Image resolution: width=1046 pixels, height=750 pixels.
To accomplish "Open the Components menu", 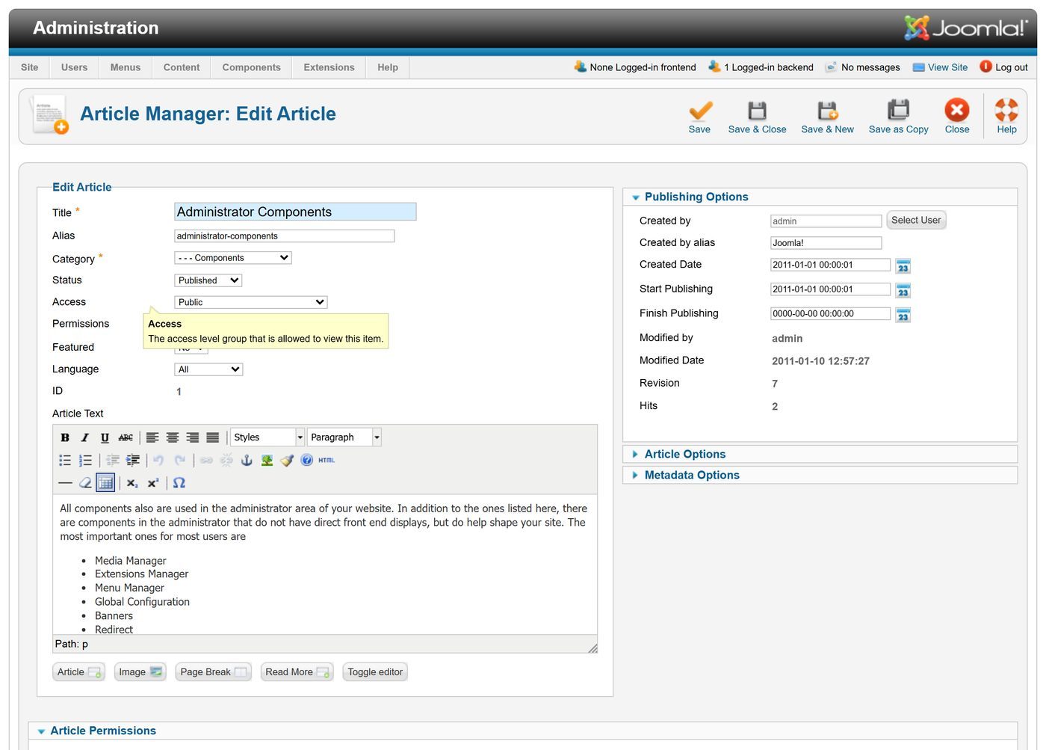I will pos(251,67).
